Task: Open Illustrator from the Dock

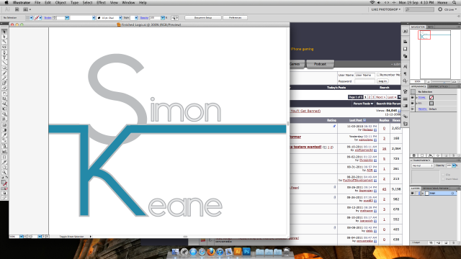Action: (x=238, y=251)
